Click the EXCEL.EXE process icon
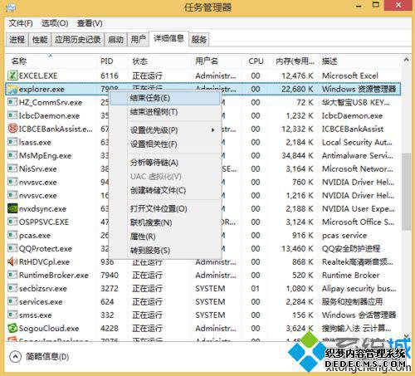The width and height of the screenshot is (415, 376). 12,76
